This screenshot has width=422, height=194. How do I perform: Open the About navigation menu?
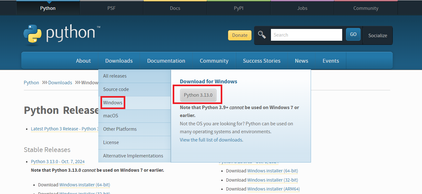(x=83, y=61)
